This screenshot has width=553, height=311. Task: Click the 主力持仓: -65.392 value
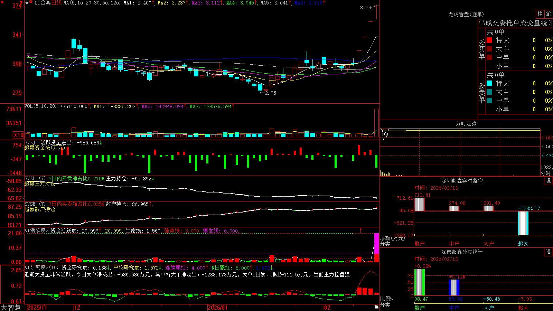(131, 179)
